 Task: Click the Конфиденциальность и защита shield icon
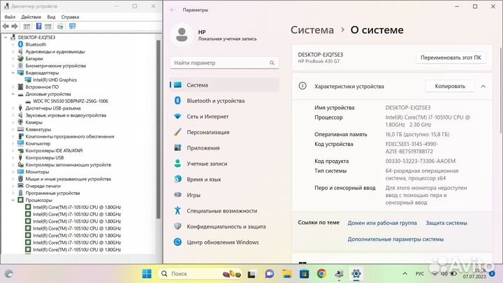pyautogui.click(x=177, y=226)
